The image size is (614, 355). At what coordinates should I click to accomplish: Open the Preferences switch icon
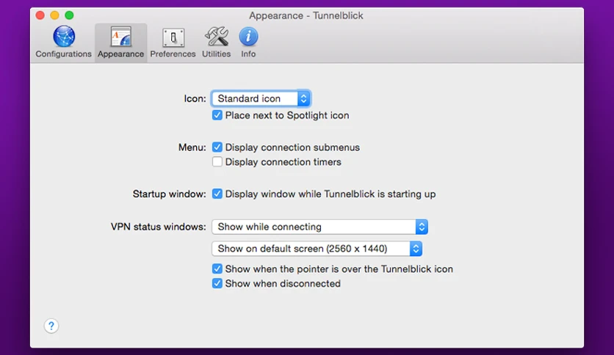(x=173, y=37)
